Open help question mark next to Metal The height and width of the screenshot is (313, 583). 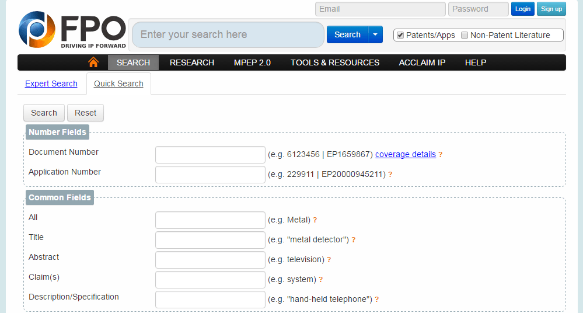pos(315,220)
